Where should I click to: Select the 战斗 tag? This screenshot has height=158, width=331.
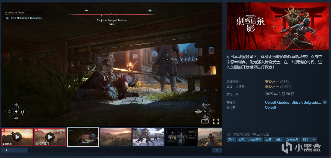(x=306, y=139)
